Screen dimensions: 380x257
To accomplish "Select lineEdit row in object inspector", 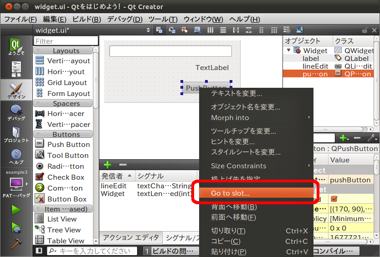I will (315, 66).
